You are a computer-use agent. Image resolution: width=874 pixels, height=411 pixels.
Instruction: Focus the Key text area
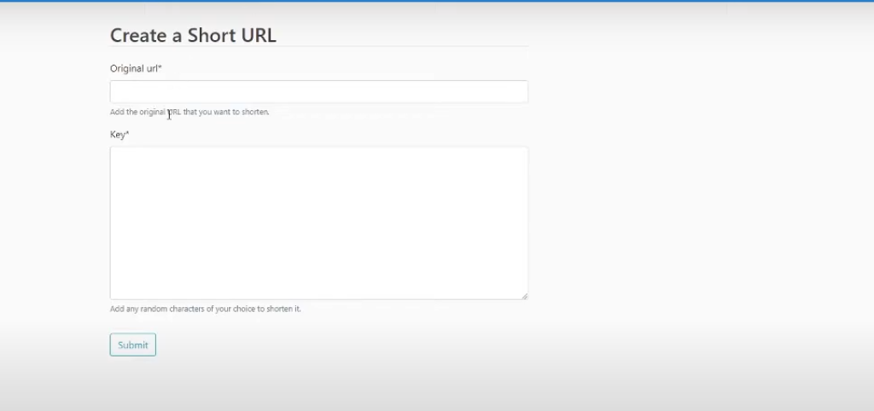[x=319, y=223]
